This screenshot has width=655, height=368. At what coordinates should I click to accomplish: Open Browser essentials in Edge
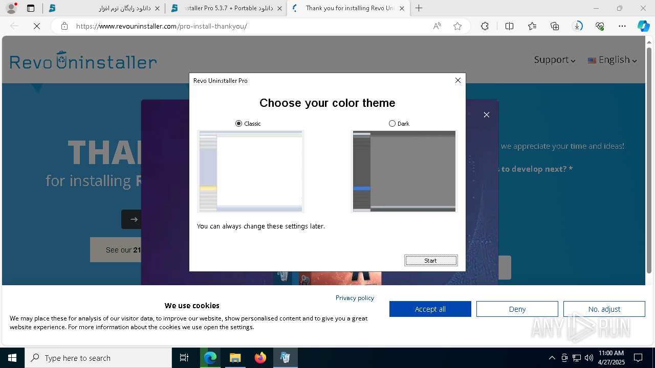600,26
